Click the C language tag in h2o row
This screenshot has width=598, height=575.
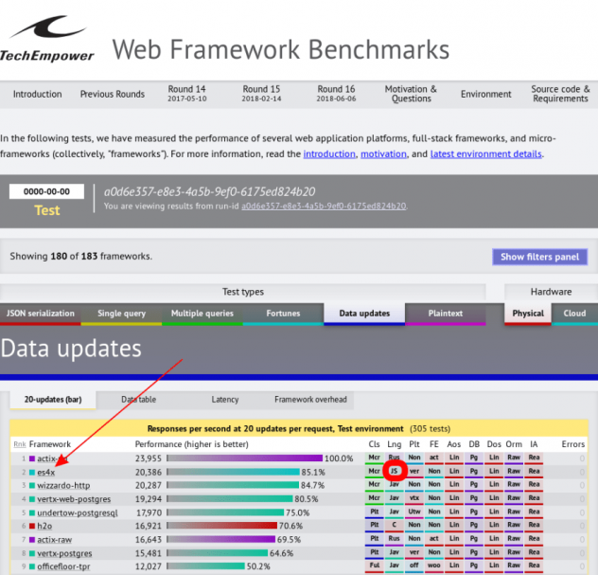click(396, 525)
